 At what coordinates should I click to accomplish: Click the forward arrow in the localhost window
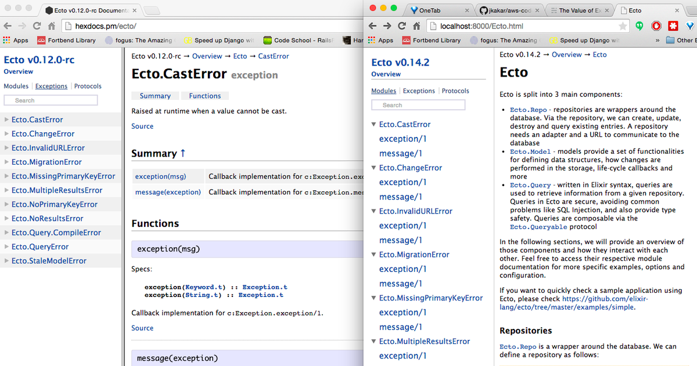tap(387, 26)
